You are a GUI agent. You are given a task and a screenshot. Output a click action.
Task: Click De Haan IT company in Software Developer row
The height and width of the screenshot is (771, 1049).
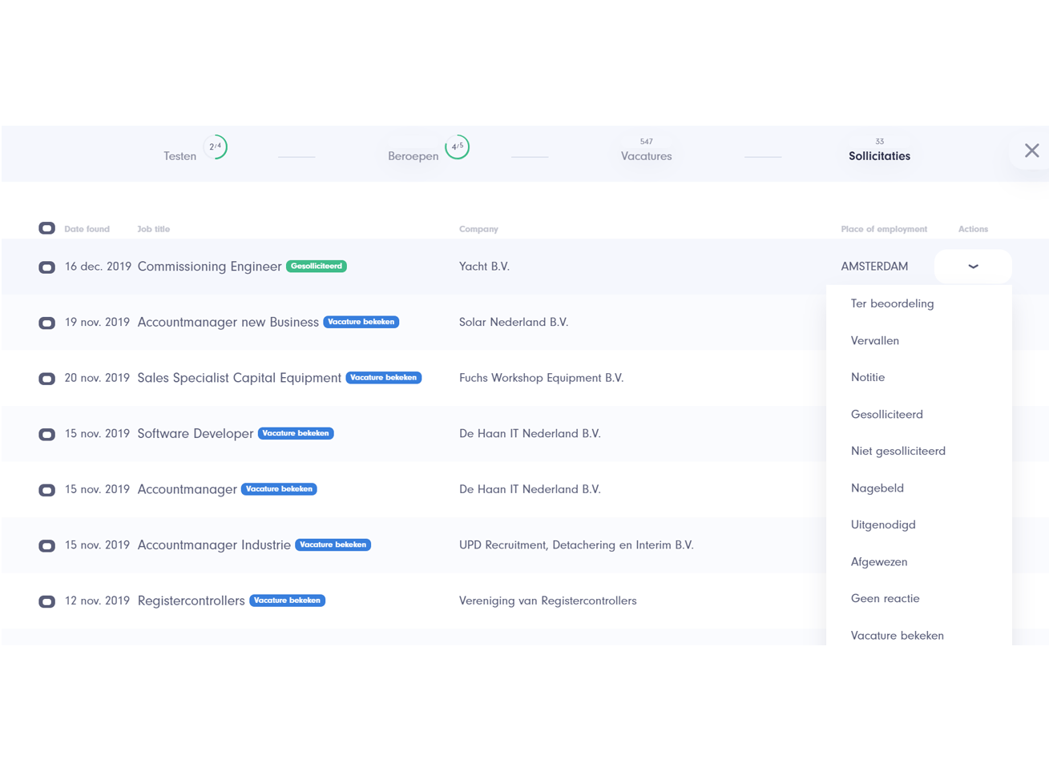coord(530,433)
